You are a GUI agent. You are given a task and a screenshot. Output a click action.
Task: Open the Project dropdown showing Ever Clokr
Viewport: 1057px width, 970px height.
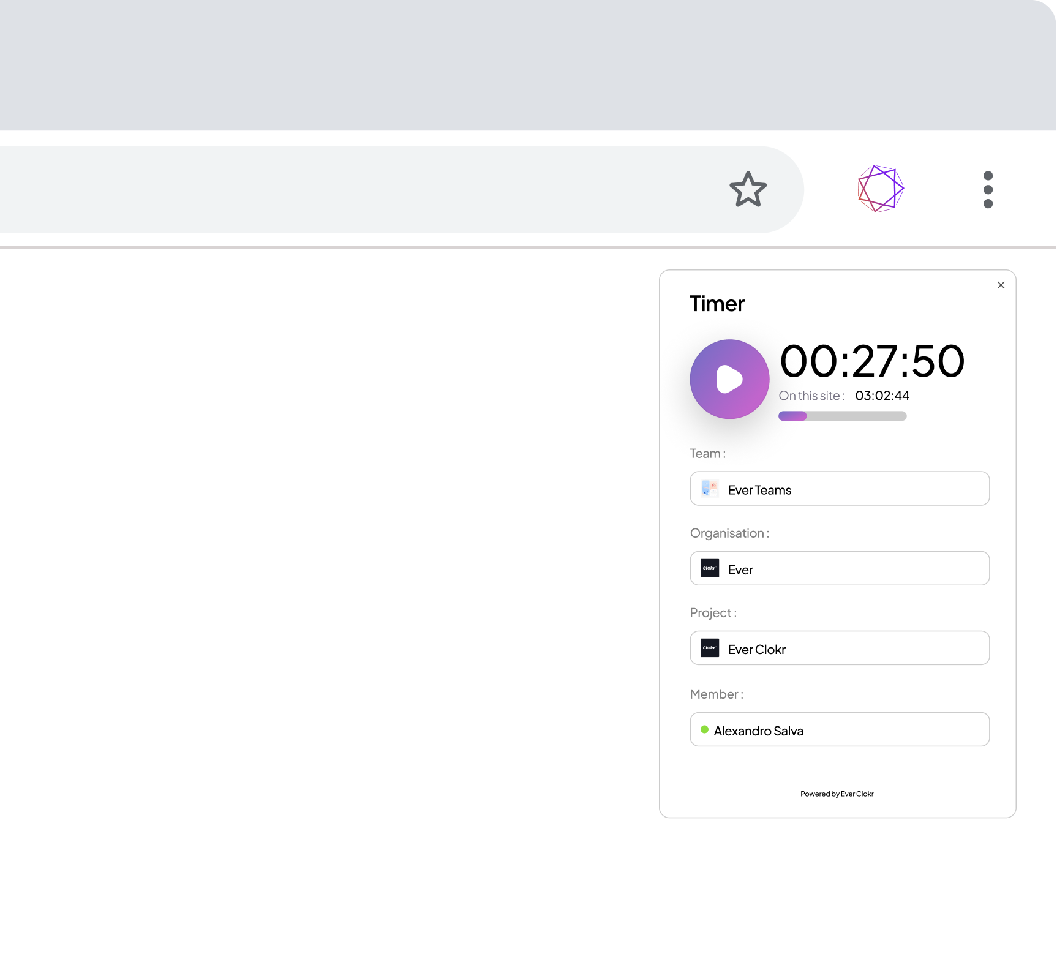(840, 648)
